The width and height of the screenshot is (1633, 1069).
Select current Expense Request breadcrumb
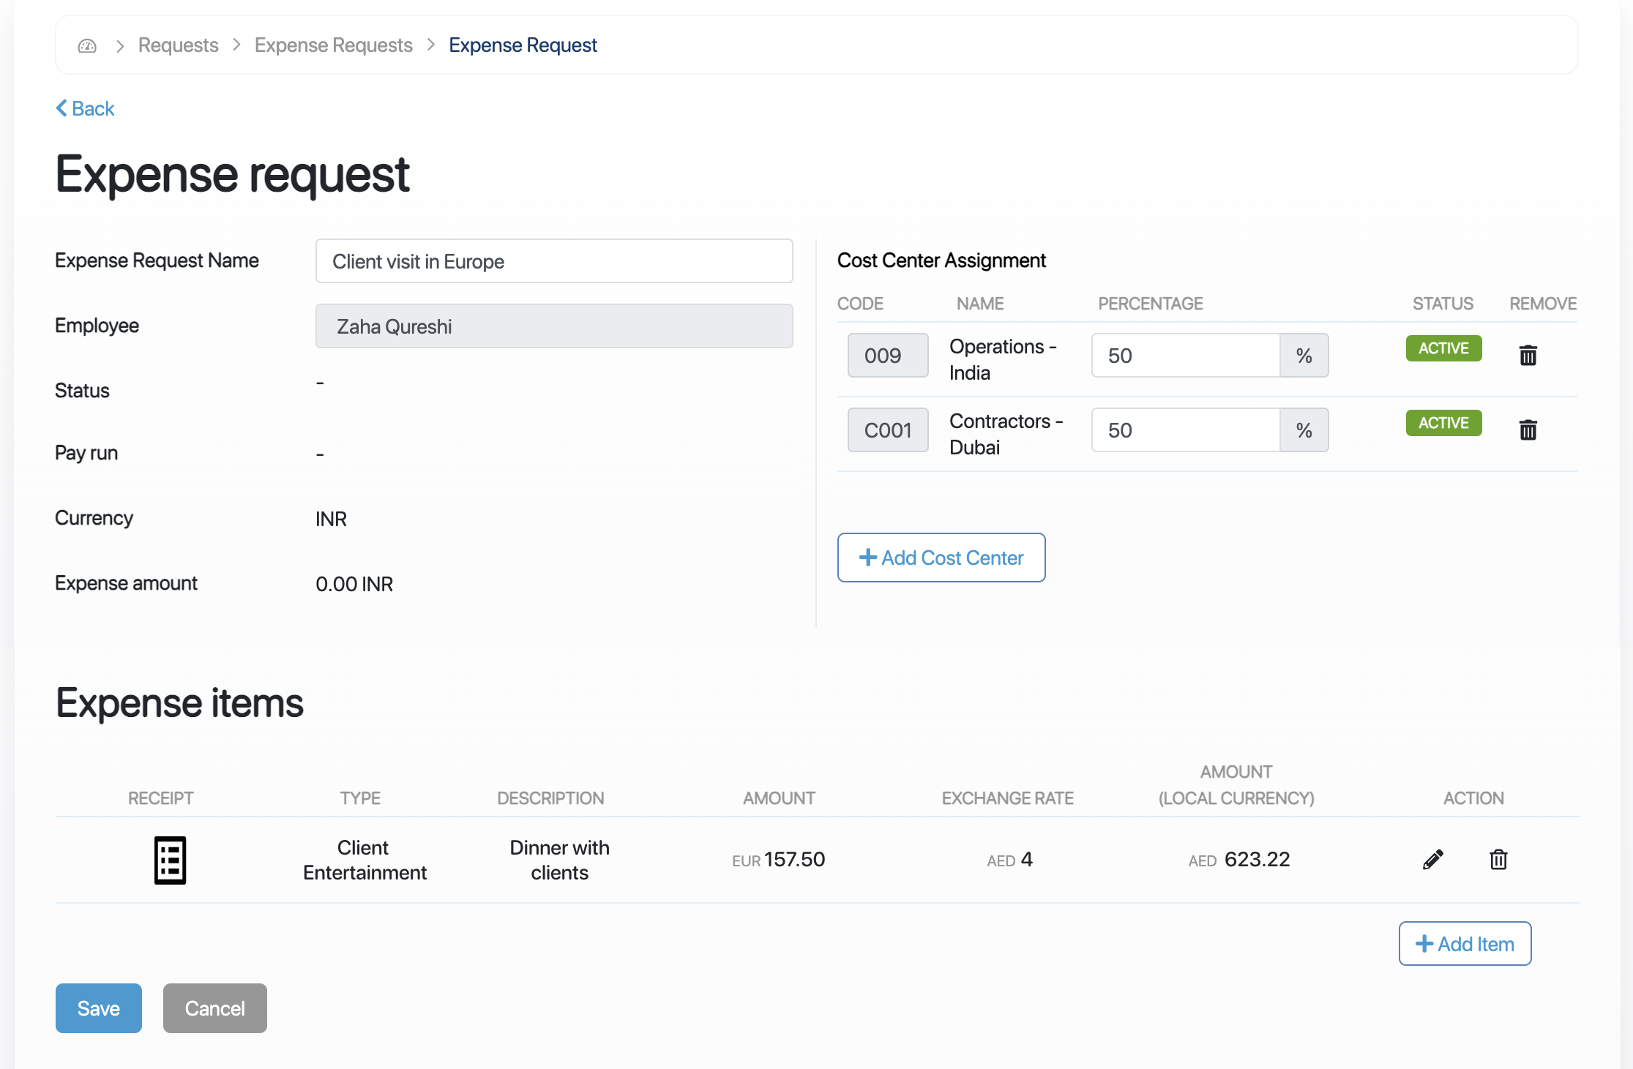point(523,45)
